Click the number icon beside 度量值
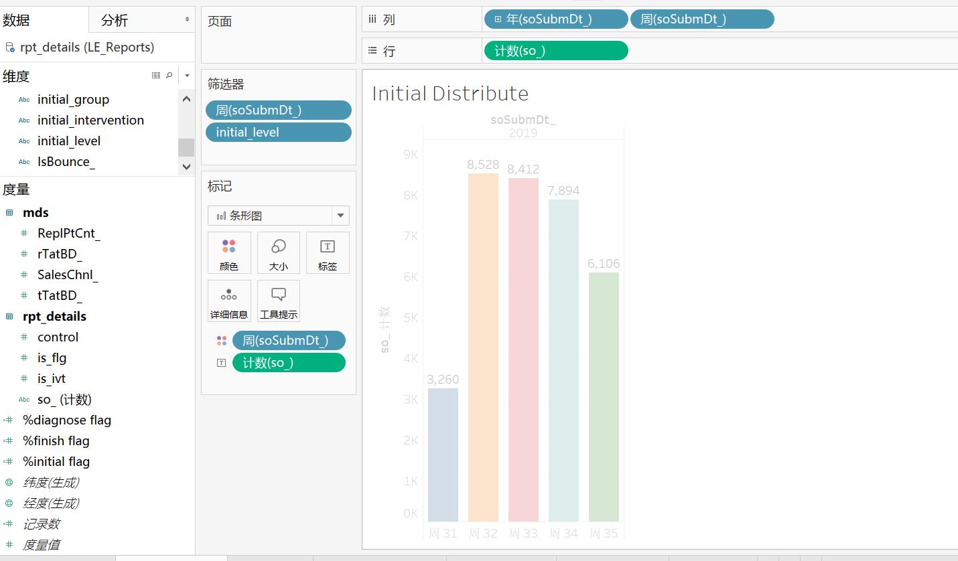 click(x=9, y=545)
